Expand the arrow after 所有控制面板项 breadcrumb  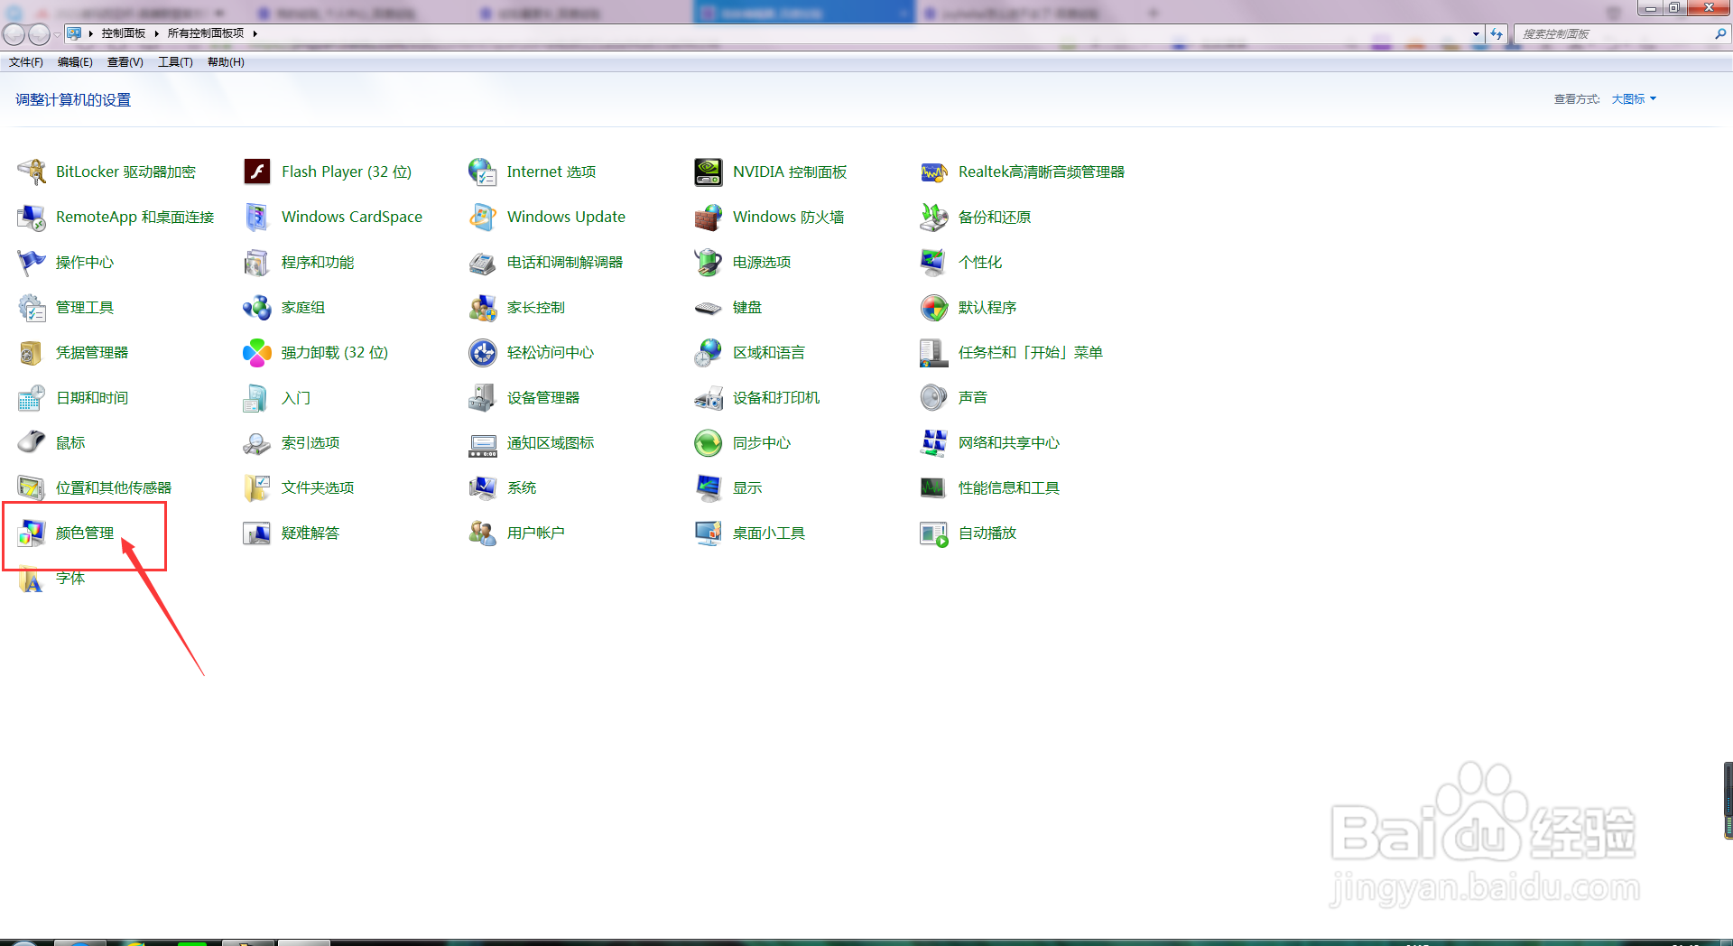(255, 33)
